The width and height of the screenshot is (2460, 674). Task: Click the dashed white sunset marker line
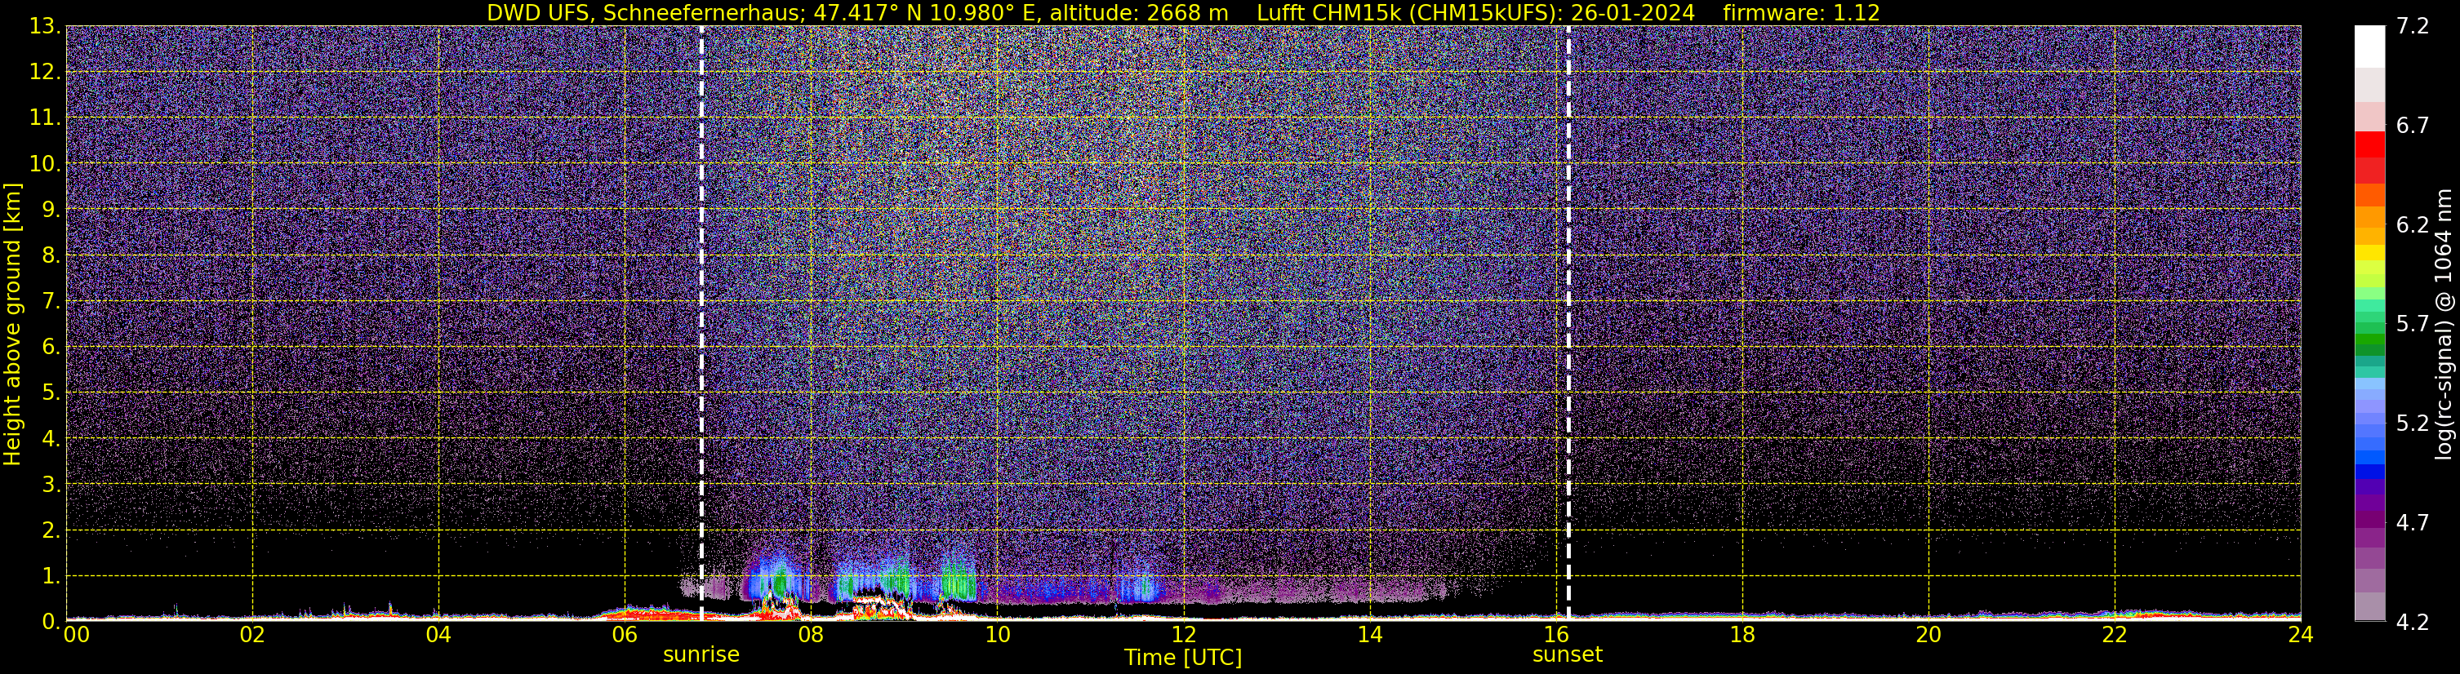tap(1568, 322)
